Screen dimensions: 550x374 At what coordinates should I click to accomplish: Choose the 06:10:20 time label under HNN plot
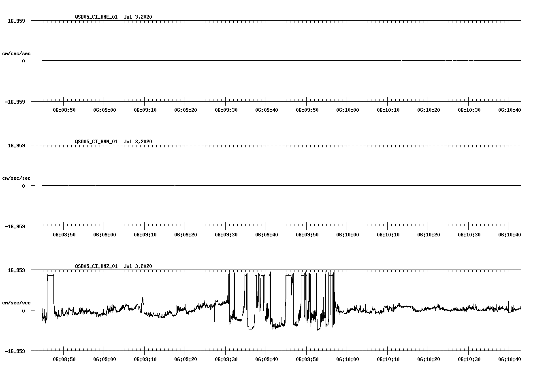pos(428,235)
